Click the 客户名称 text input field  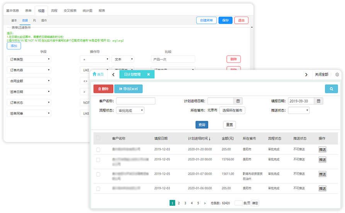coord(136,101)
